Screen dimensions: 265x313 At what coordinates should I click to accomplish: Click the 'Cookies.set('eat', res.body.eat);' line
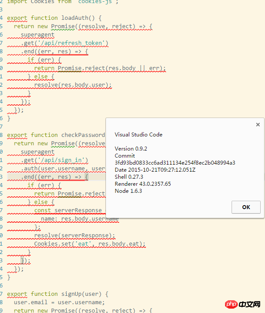coord(90,244)
